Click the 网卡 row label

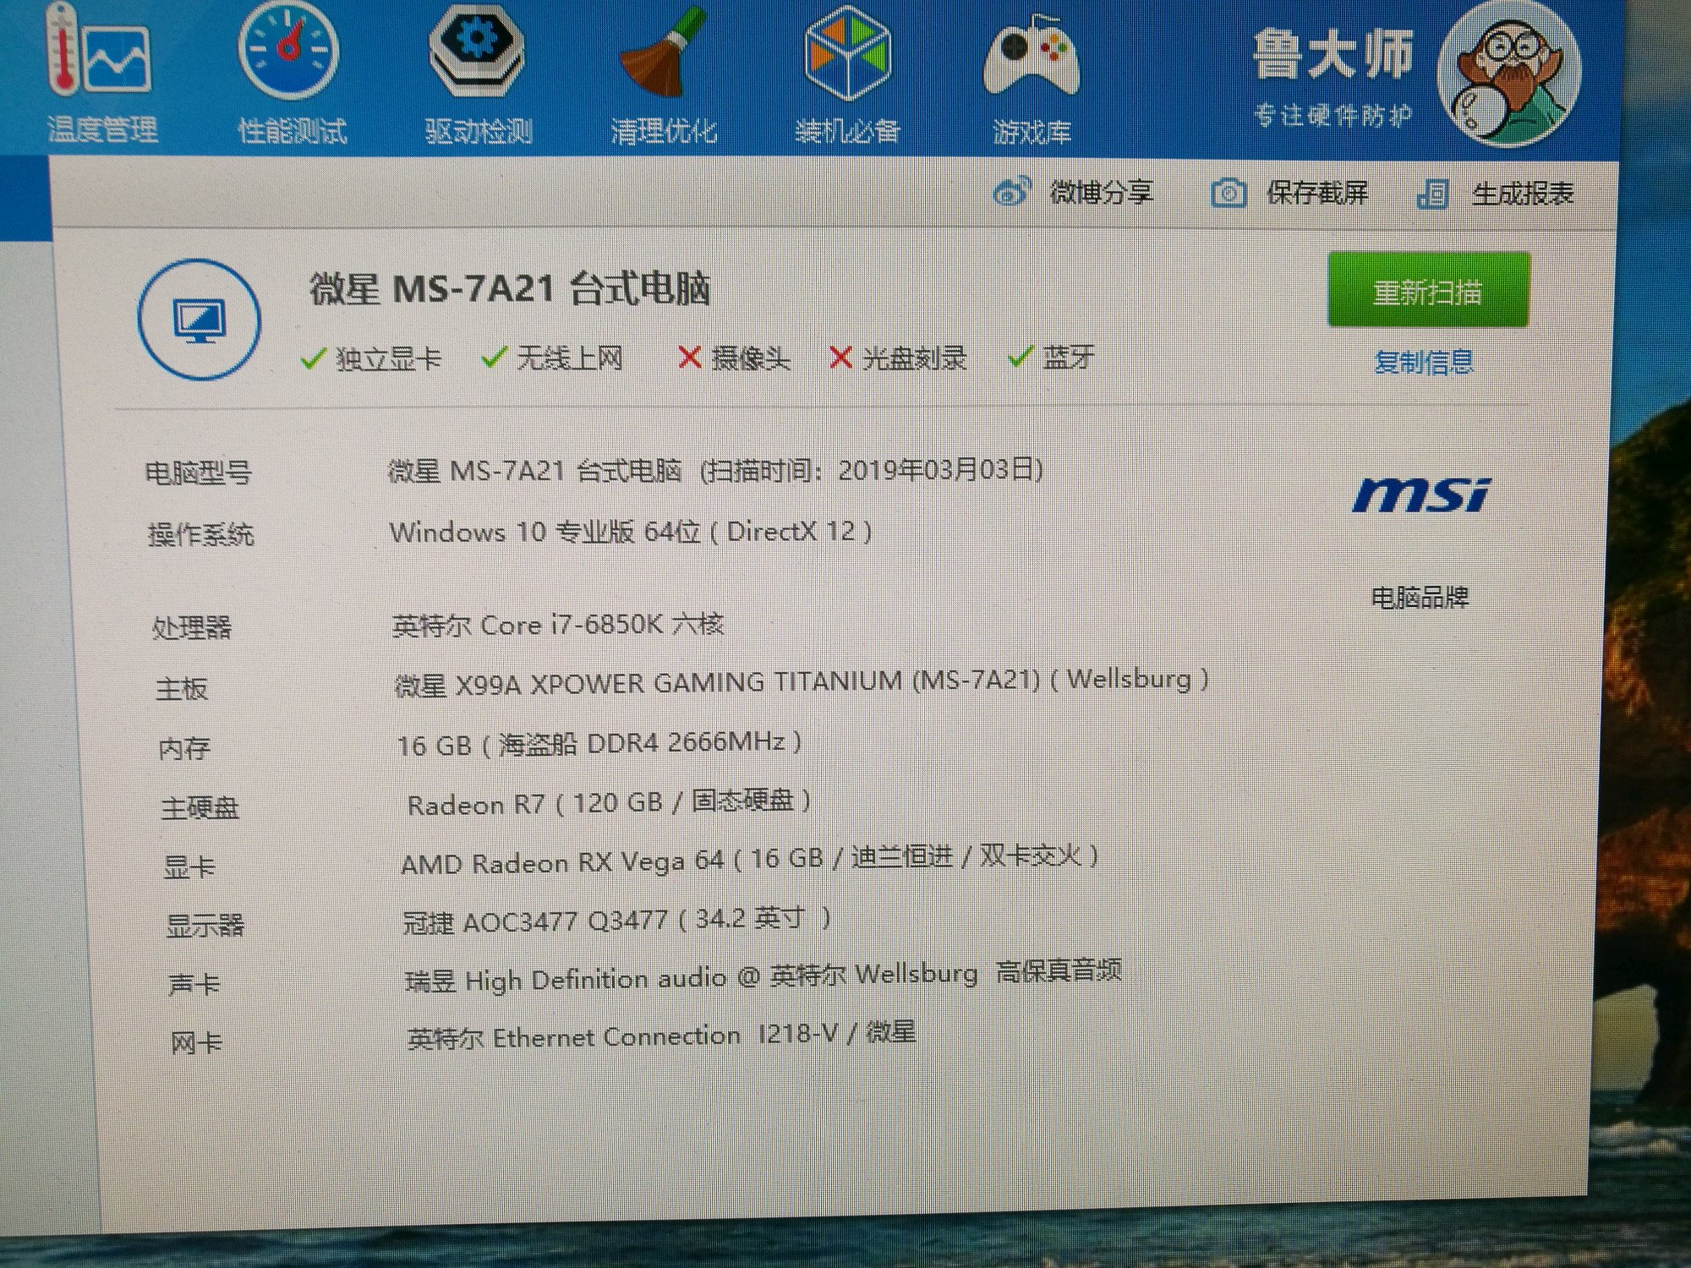(196, 1044)
